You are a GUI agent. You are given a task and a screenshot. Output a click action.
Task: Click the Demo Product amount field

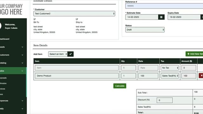189,76
